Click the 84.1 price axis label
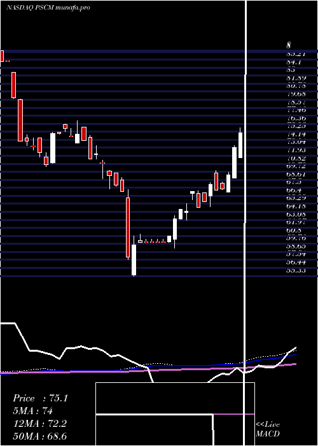The width and height of the screenshot is (318, 446). coord(294,62)
